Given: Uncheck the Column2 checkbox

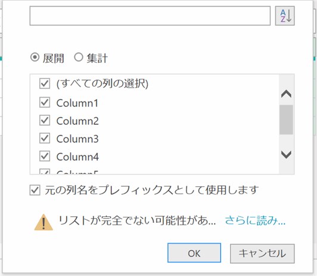Looking at the screenshot, I should [45, 120].
